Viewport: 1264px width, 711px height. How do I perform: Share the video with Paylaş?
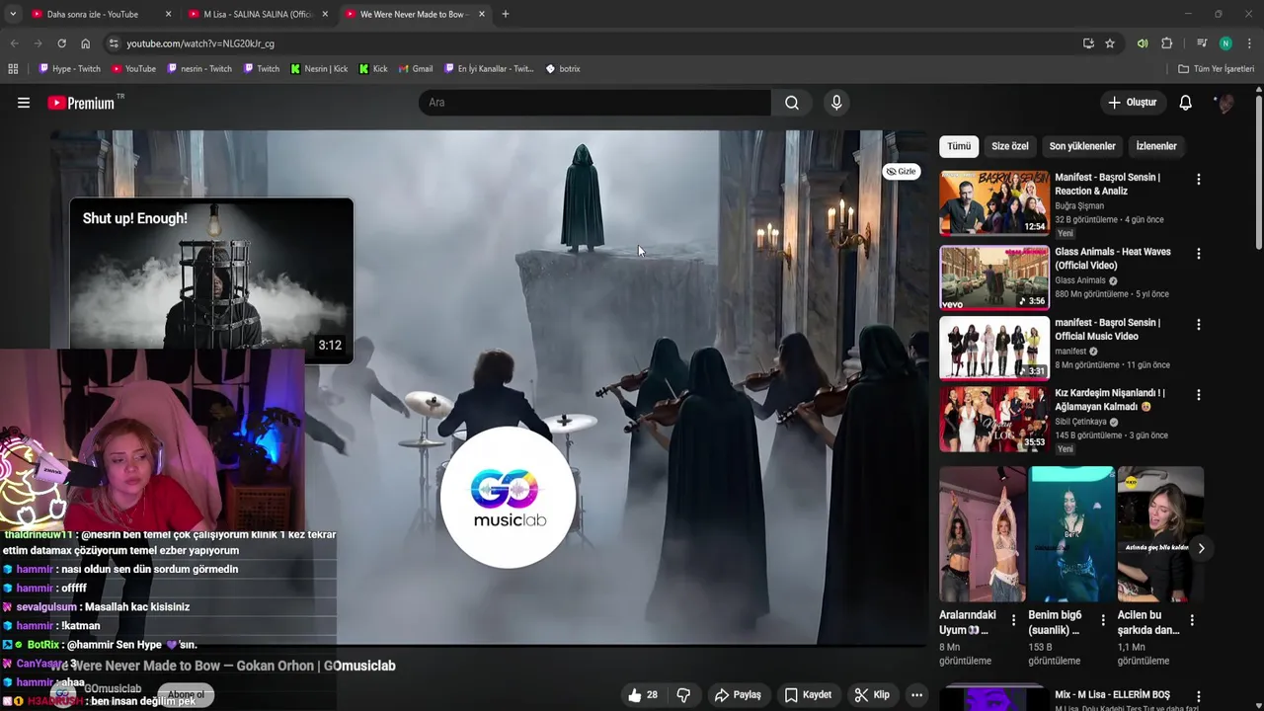pyautogui.click(x=738, y=695)
